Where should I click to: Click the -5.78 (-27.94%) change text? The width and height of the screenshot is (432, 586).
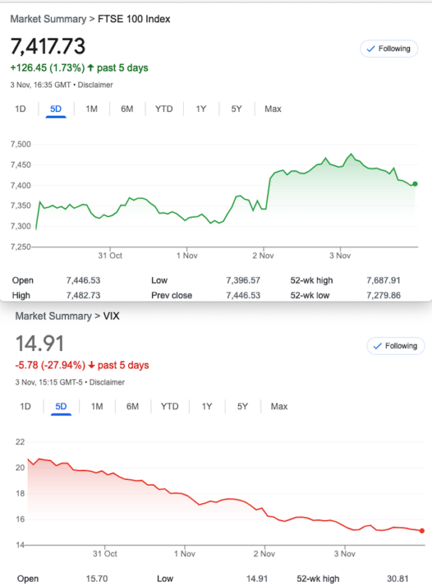[x=51, y=365]
